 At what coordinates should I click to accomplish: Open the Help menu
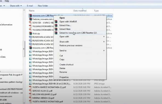7,1
